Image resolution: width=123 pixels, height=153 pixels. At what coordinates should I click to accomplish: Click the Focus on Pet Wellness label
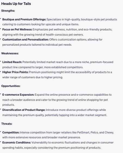tap(17, 29)
